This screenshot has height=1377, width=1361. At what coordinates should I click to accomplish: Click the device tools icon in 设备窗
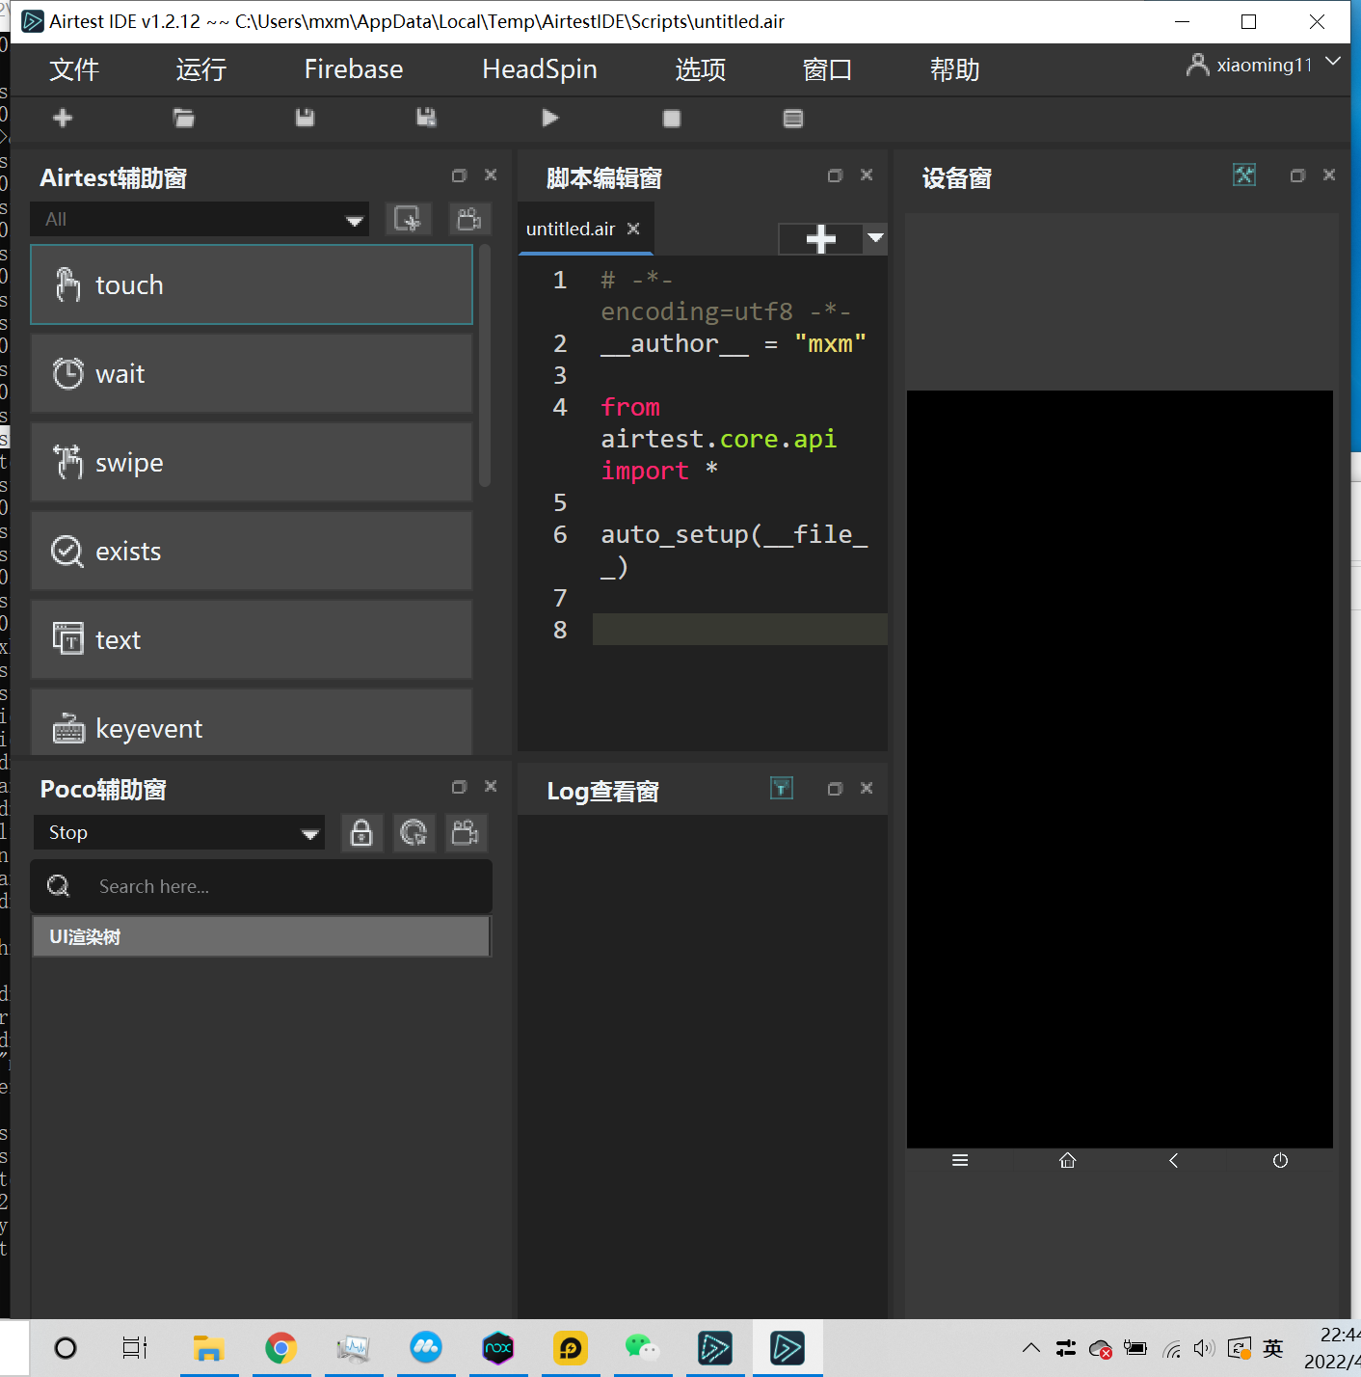click(x=1244, y=175)
